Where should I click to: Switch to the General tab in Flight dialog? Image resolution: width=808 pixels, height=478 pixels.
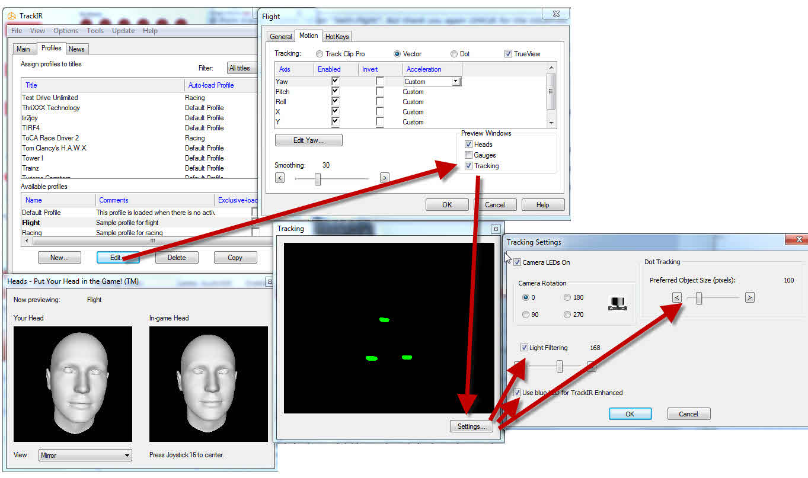point(280,37)
